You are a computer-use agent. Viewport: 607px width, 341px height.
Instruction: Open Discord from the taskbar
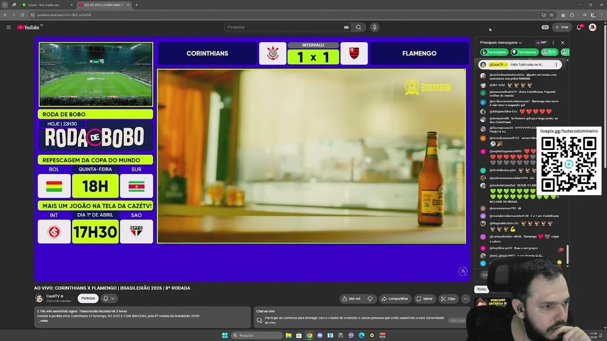coord(320,335)
